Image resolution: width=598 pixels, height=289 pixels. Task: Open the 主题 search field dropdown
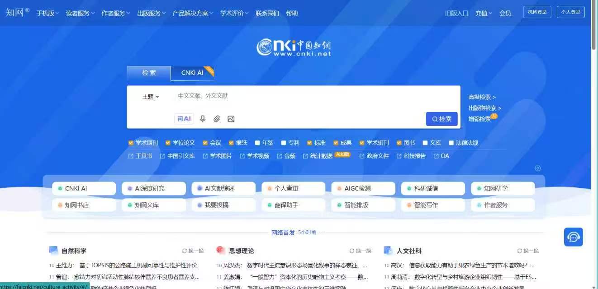[x=151, y=97]
